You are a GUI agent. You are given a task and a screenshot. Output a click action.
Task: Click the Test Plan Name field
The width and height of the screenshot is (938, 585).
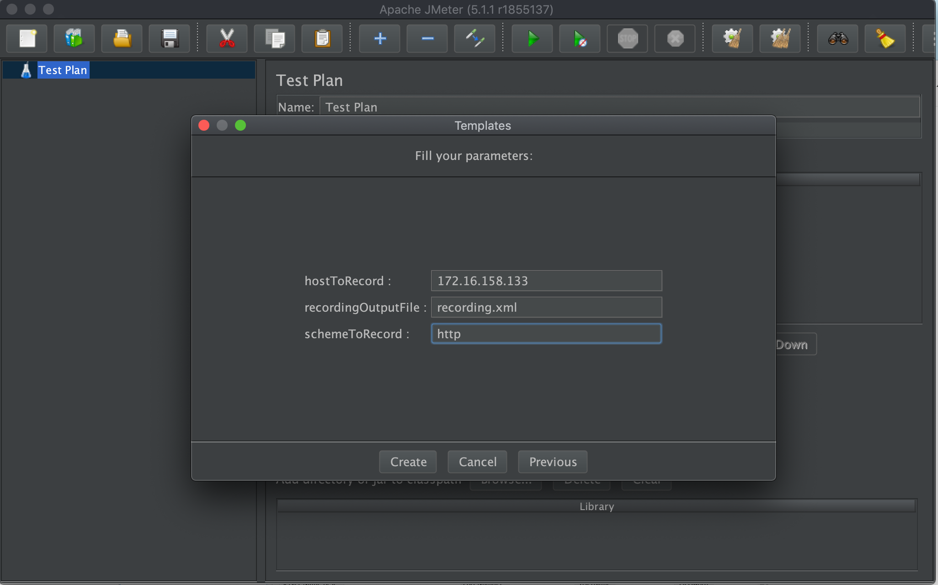click(x=619, y=107)
